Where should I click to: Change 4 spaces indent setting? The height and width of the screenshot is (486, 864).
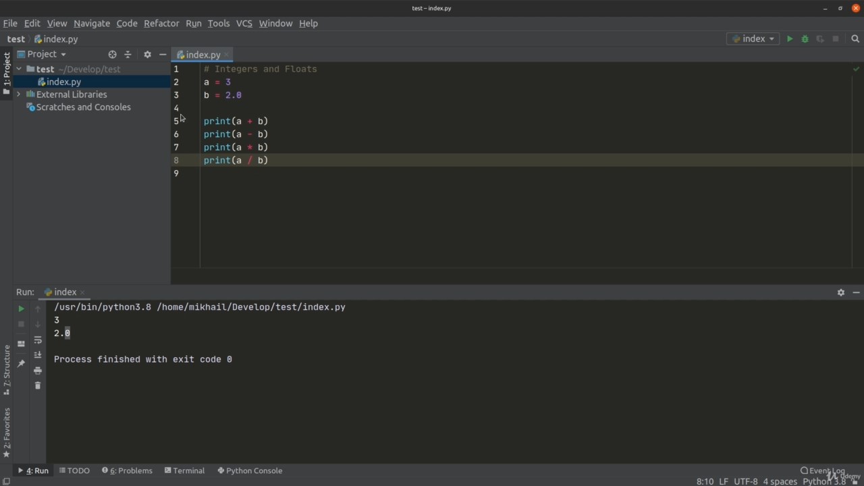[x=780, y=481]
